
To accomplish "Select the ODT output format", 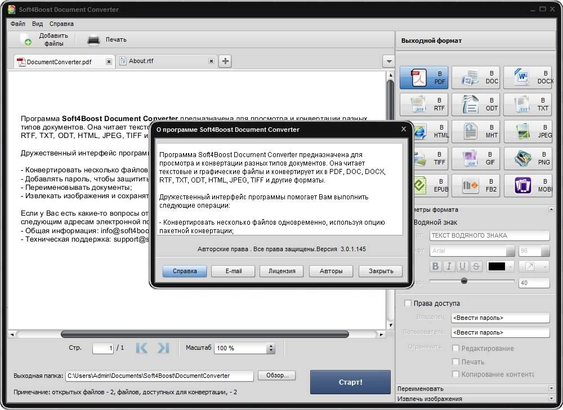I will 476,104.
